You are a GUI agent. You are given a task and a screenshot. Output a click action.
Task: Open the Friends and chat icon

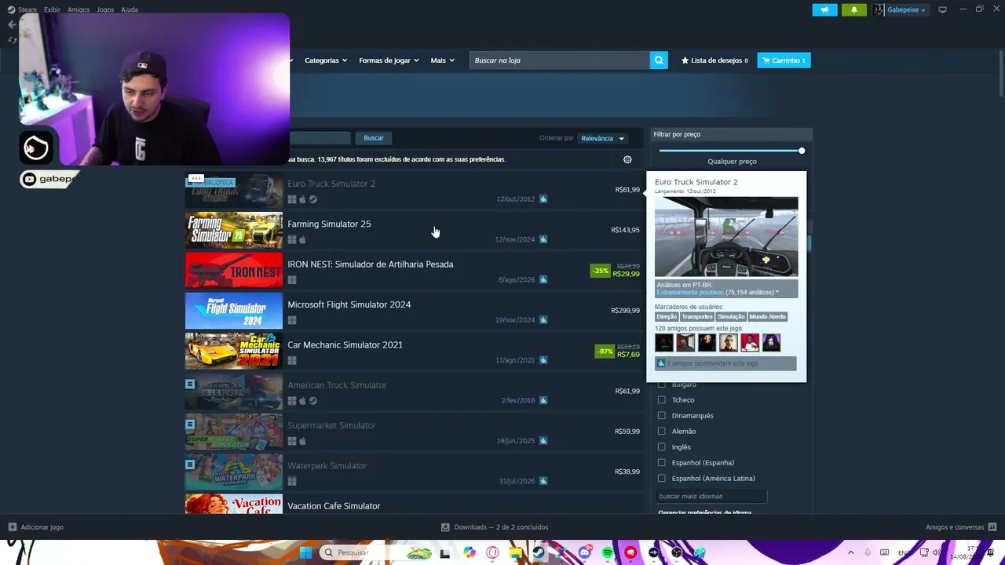click(992, 527)
